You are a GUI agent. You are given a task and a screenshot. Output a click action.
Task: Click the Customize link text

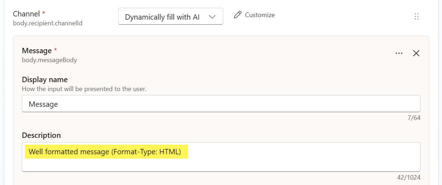click(260, 15)
